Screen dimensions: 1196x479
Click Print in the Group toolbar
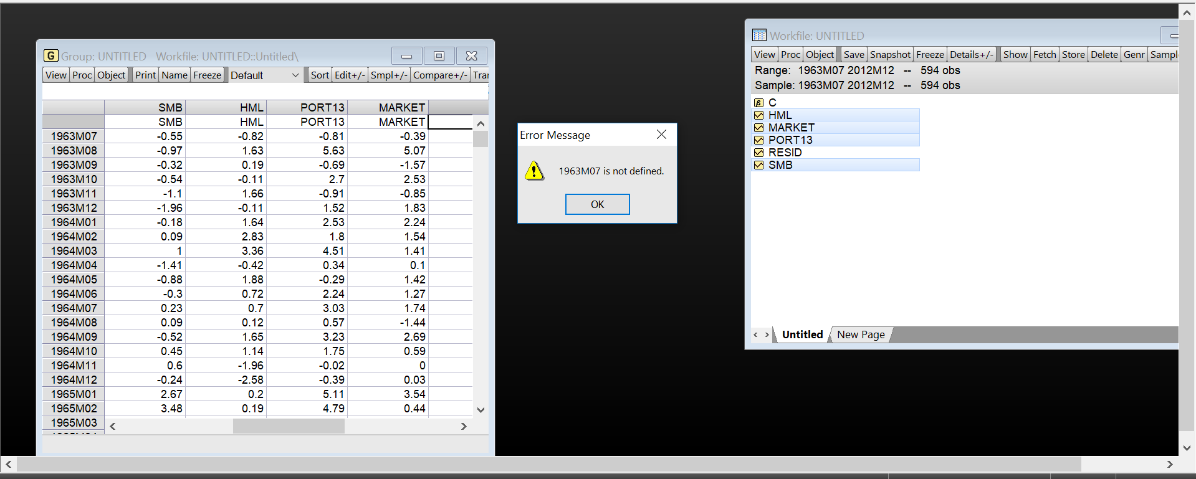click(x=145, y=75)
